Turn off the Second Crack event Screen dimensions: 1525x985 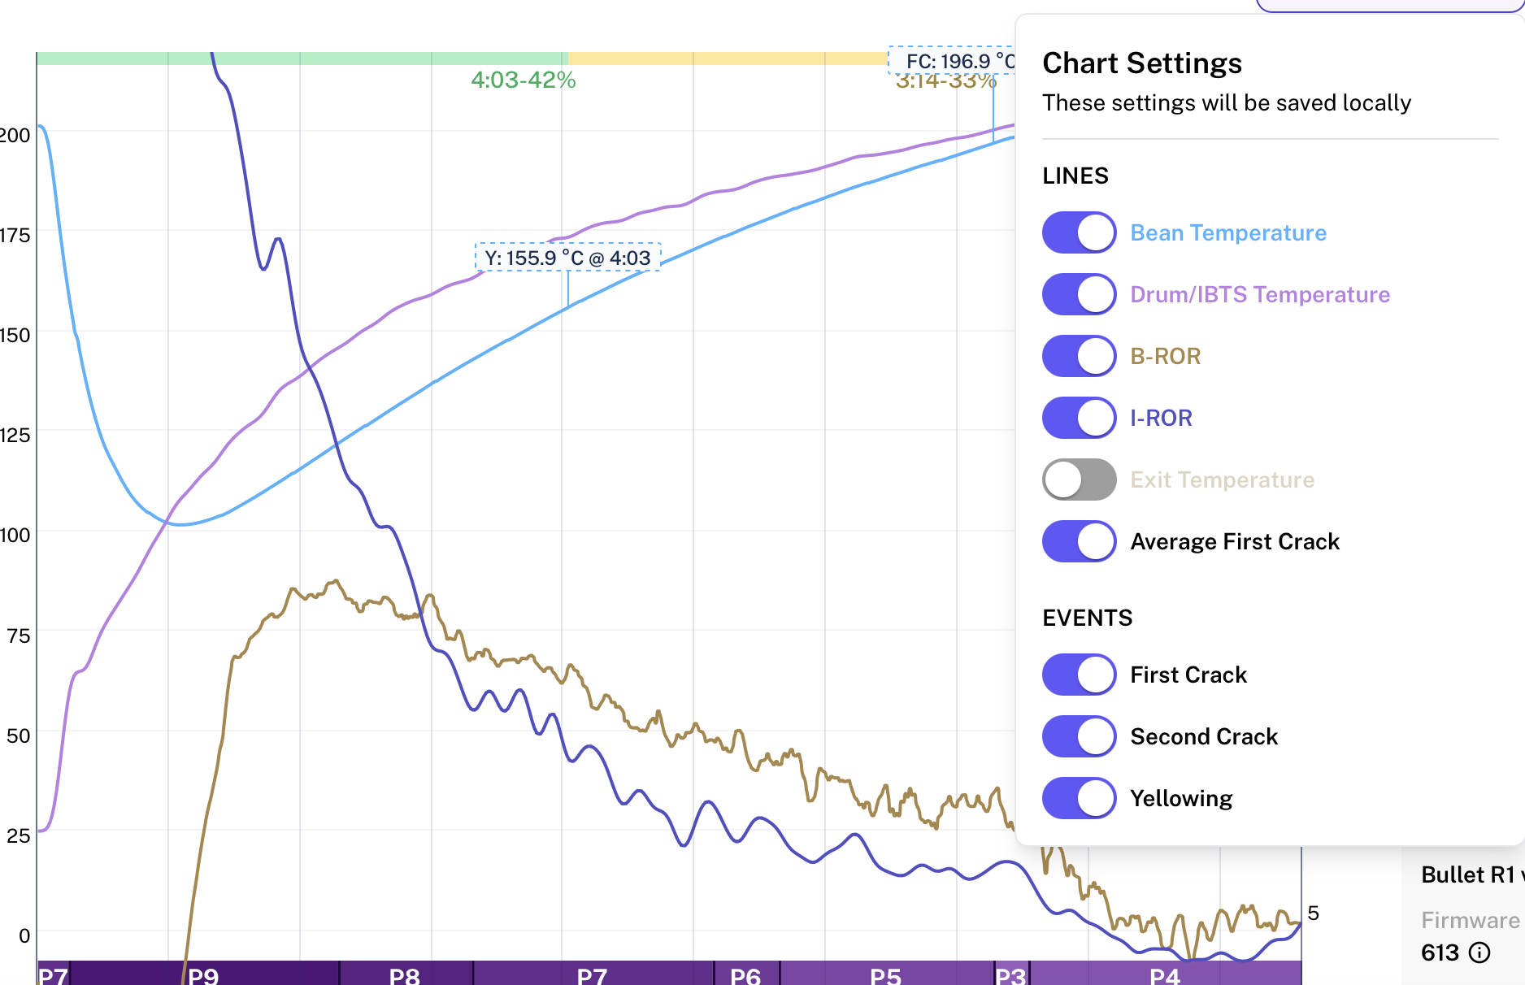1079,736
